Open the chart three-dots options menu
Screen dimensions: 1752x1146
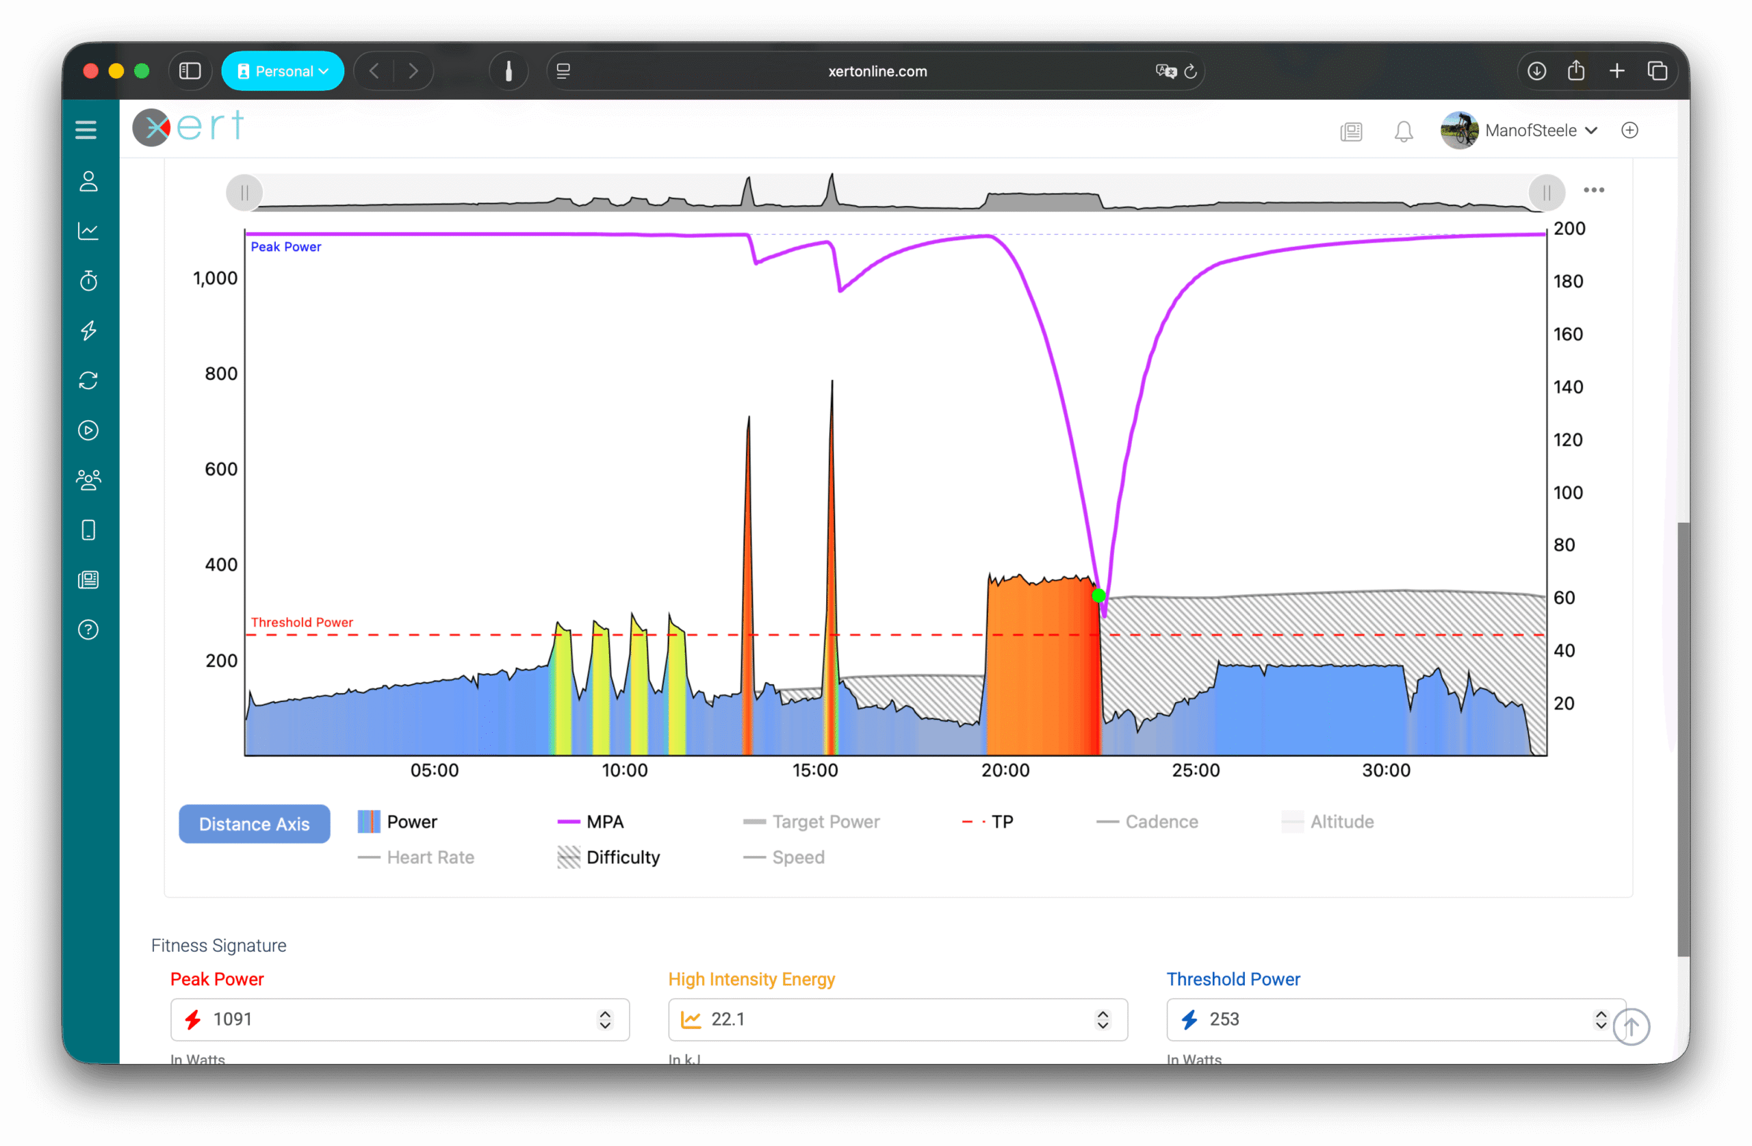1594,190
